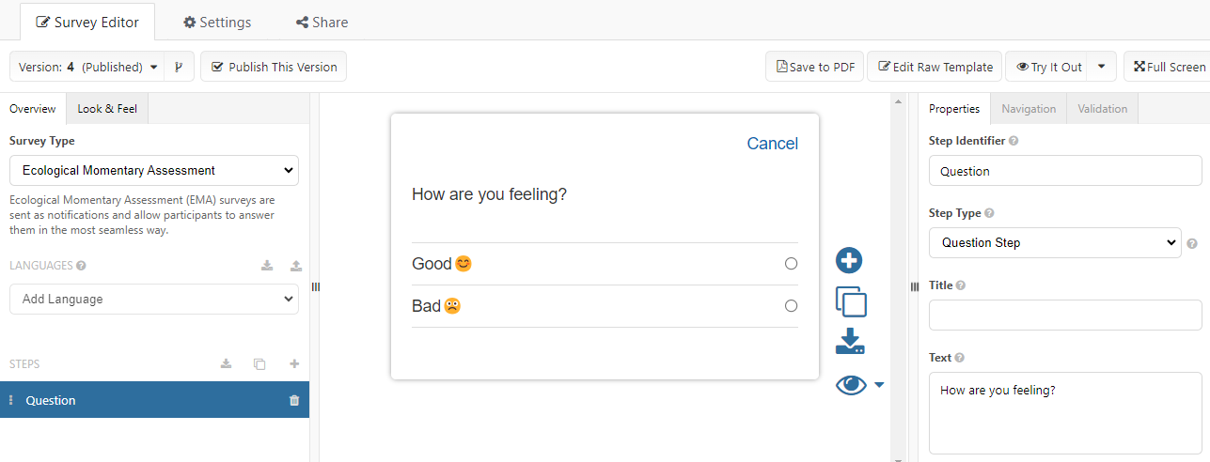This screenshot has height=462, width=1210.
Task: Click the branch icon next to version selector
Action: (179, 67)
